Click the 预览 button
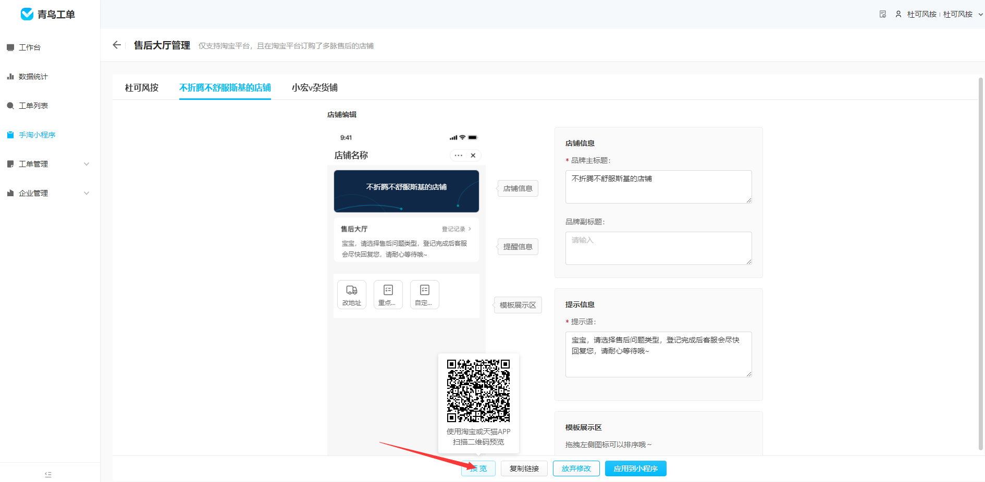 pyautogui.click(x=478, y=468)
